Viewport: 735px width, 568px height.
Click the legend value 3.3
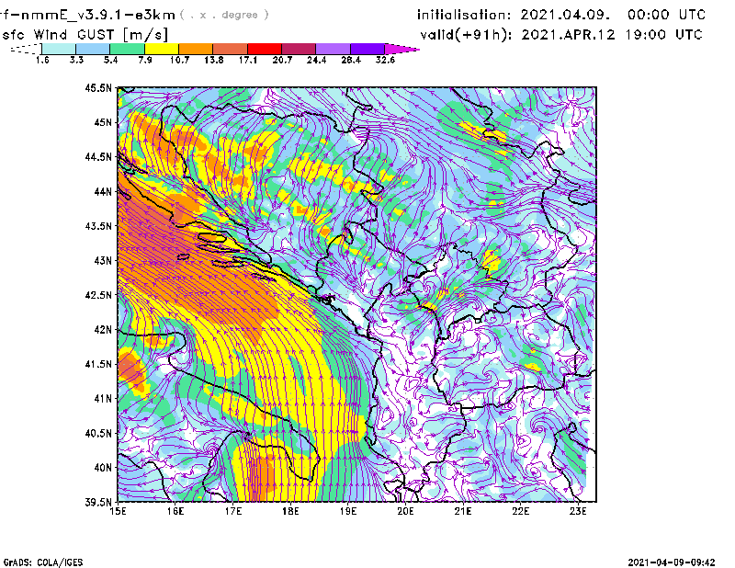(76, 60)
